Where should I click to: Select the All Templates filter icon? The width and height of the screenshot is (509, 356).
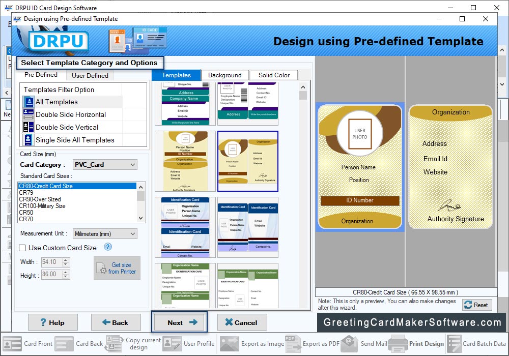pos(29,102)
